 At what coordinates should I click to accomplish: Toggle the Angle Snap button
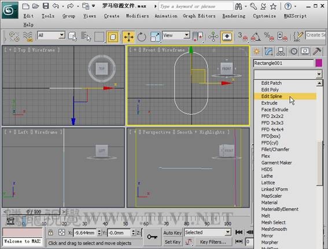click(256, 37)
